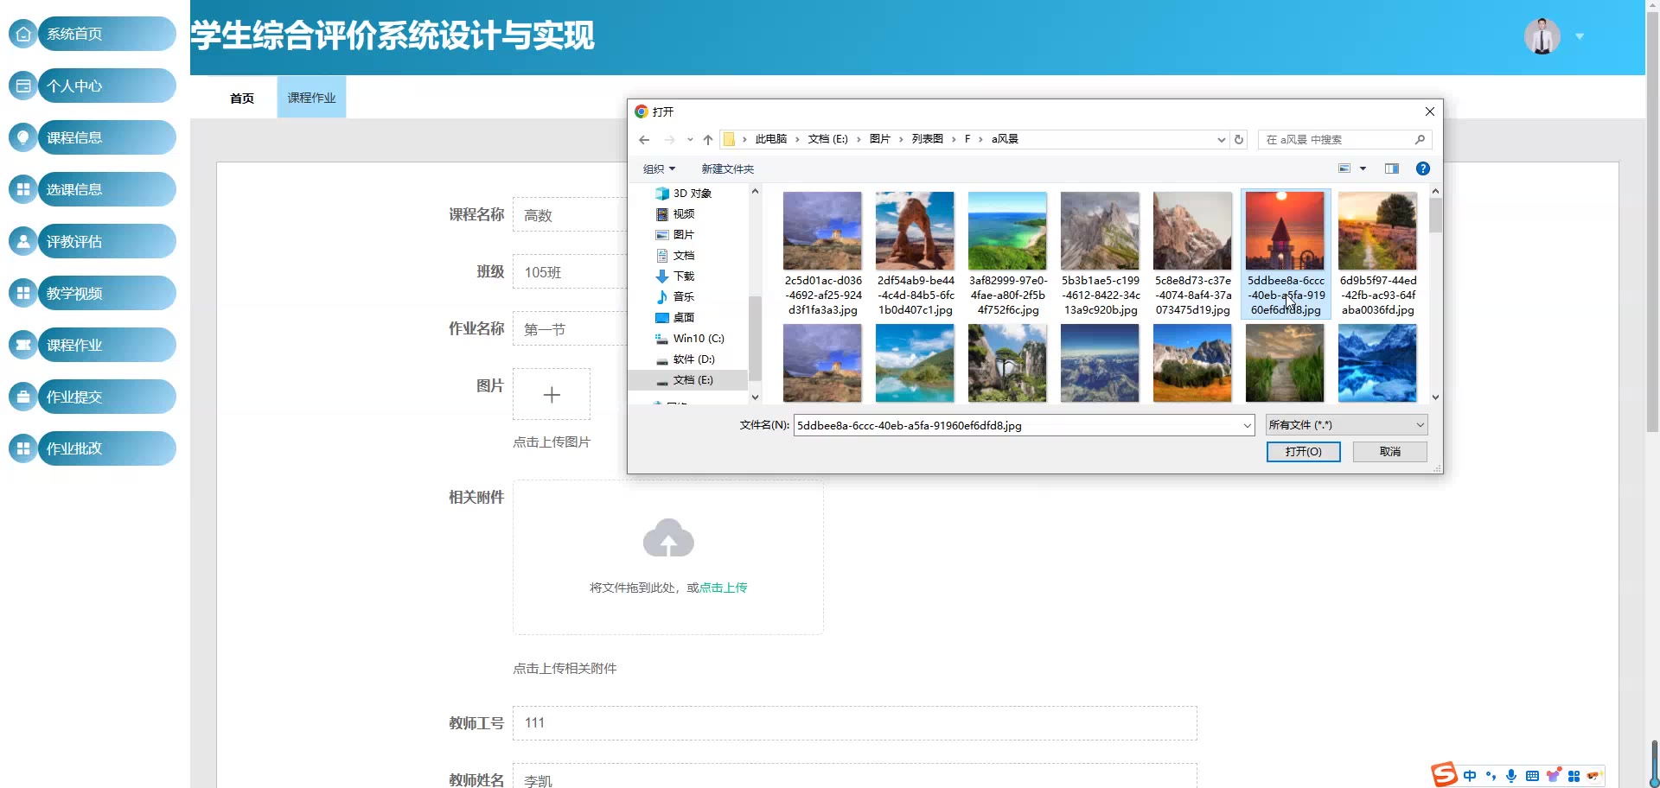Image resolution: width=1660 pixels, height=788 pixels.
Task: Click the 取消 button
Action: [x=1389, y=452]
